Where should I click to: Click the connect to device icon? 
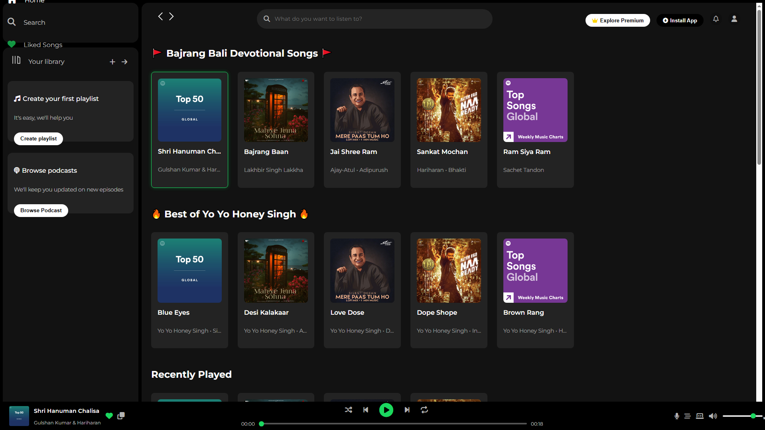click(x=700, y=416)
